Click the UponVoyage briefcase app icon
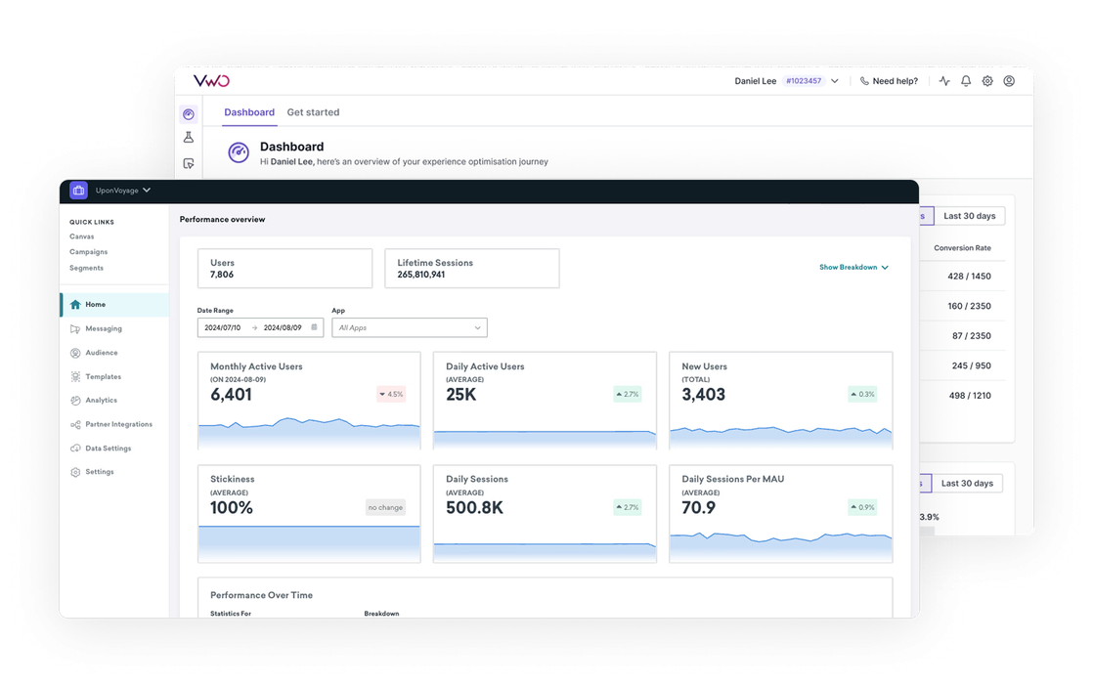Screen dimensions: 1093x685 pos(78,191)
